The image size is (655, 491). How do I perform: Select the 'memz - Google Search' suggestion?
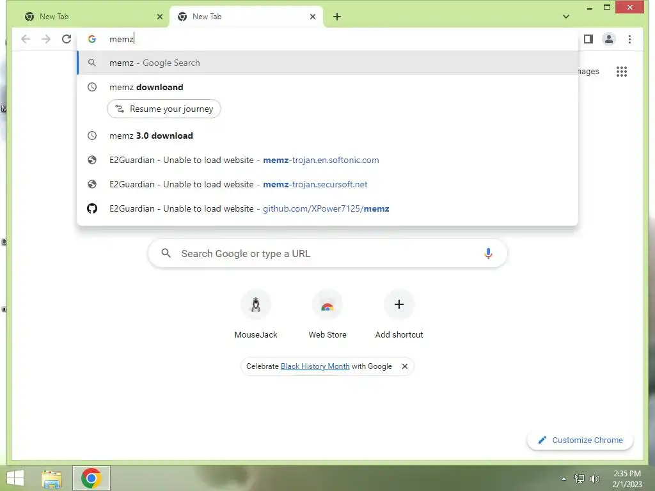pyautogui.click(x=328, y=63)
